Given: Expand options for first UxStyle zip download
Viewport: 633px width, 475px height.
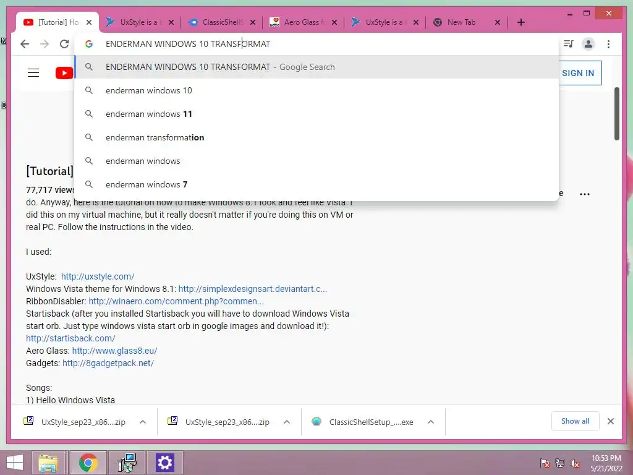Looking at the screenshot, I should click(143, 422).
